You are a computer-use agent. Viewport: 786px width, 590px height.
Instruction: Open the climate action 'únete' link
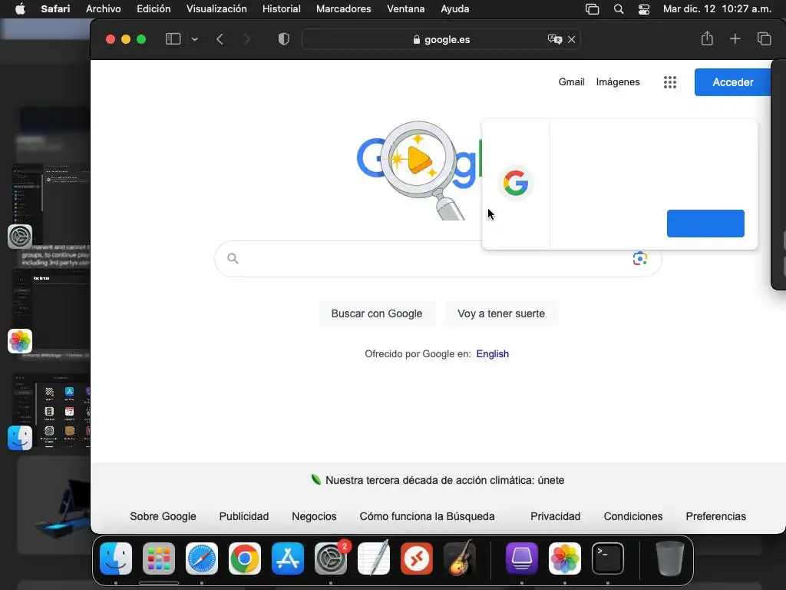(x=444, y=480)
